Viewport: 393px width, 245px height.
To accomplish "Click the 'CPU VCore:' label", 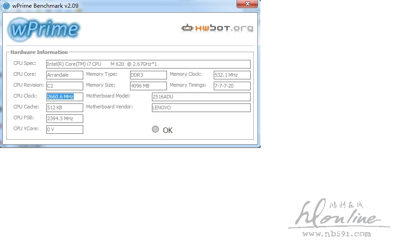I will (26, 128).
